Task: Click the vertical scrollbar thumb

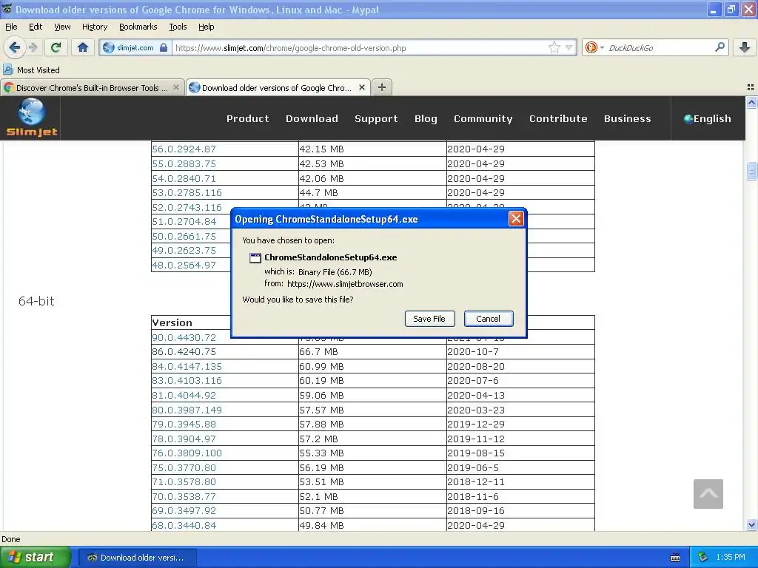Action: [x=751, y=171]
